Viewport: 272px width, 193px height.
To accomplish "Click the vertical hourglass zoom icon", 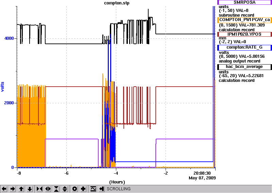I will [x=56, y=189].
